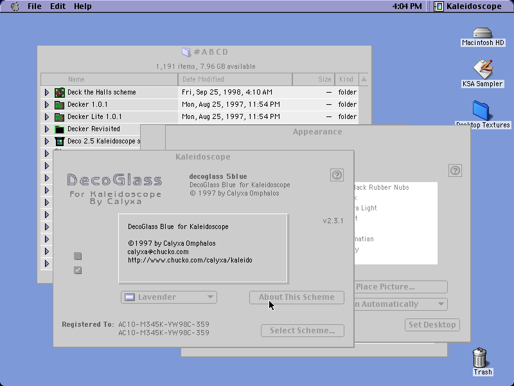Select the Desktop Textures folder icon

tap(481, 111)
